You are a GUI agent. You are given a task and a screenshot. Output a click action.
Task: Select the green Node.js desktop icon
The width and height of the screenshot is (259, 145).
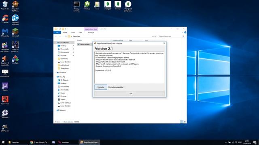(x=87, y=6)
